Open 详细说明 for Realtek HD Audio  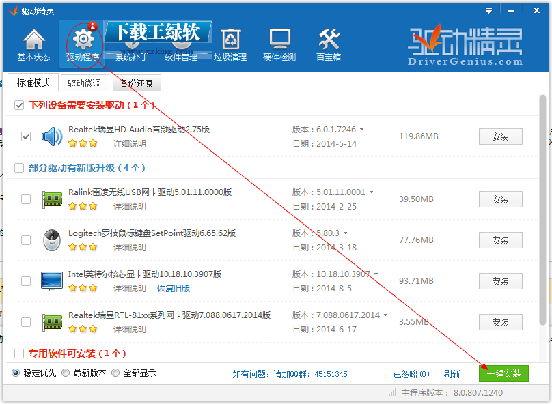[130, 144]
